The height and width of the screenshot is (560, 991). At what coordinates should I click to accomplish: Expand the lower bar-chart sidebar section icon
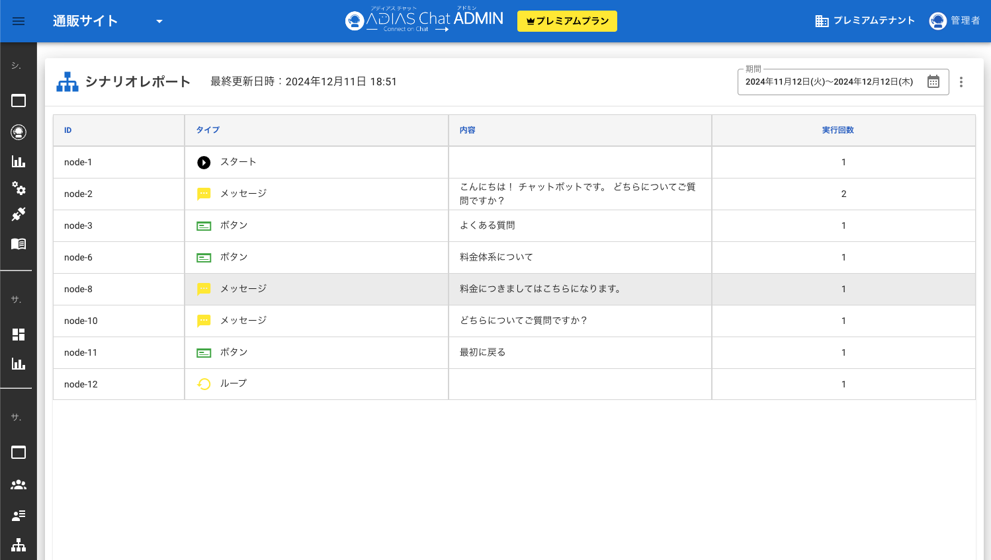[19, 364]
